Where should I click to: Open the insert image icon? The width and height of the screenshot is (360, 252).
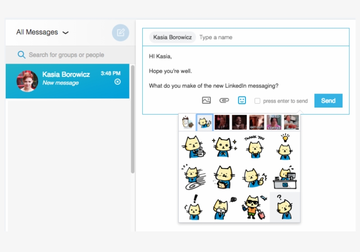206,100
